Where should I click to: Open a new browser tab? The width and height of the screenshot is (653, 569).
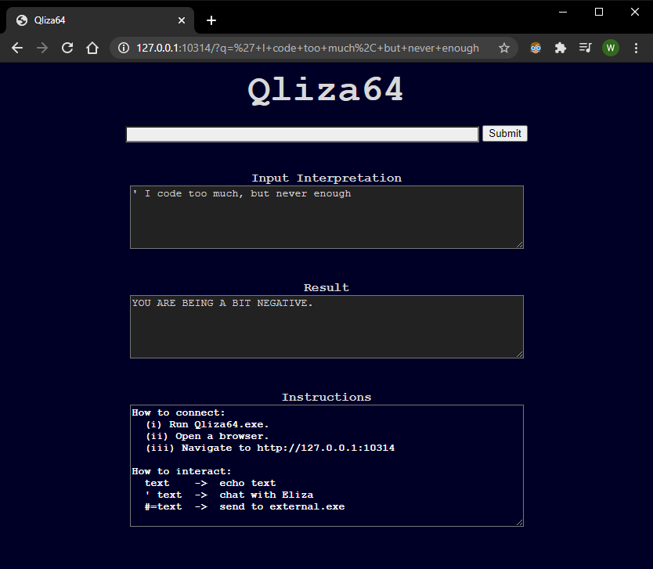tap(211, 20)
